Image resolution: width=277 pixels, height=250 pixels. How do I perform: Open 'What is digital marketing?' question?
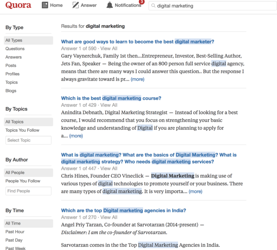tap(149, 158)
